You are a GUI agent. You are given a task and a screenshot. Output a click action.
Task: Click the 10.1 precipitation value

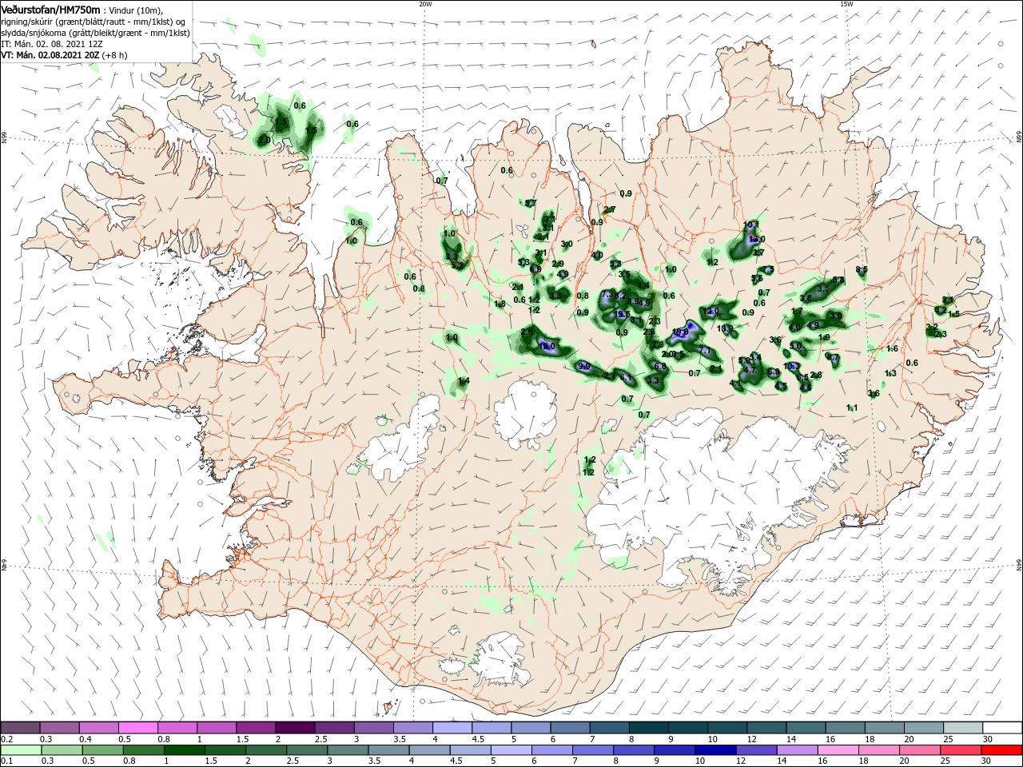[750, 225]
